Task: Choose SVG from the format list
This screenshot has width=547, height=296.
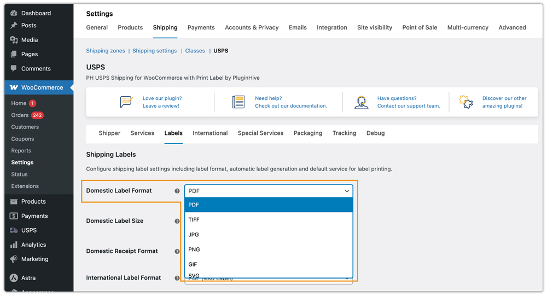Action: pos(269,275)
